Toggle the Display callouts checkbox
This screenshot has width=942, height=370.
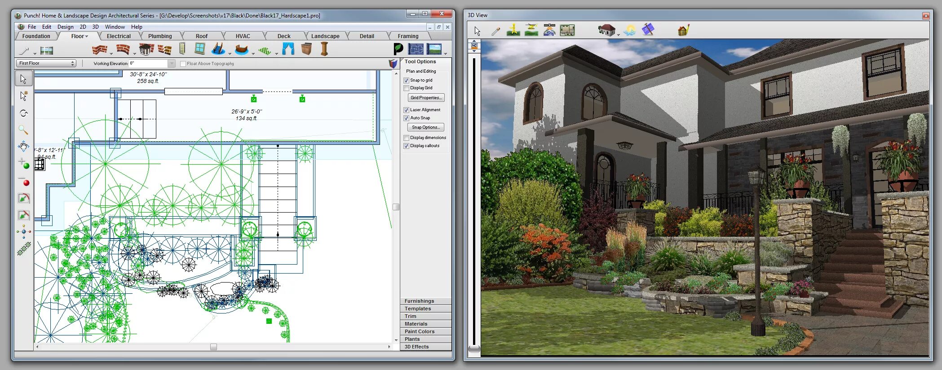pyautogui.click(x=406, y=146)
